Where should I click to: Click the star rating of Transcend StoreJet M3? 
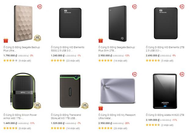[58, 129]
